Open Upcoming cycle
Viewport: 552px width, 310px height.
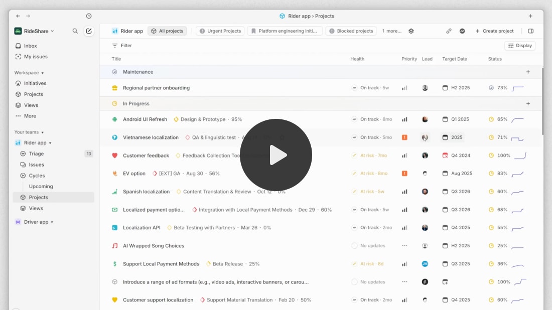41,187
